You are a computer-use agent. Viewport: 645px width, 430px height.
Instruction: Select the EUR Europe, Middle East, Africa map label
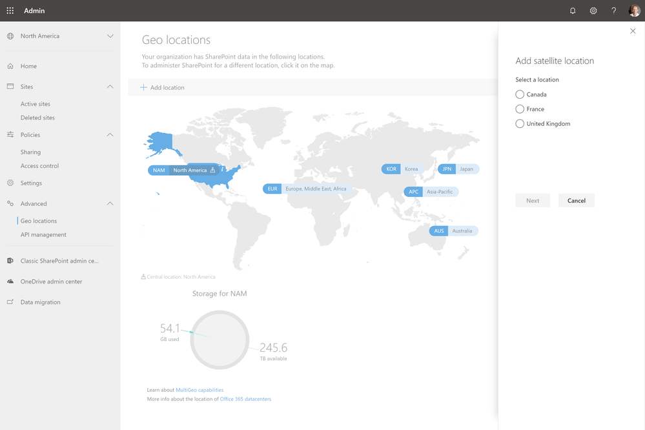pyautogui.click(x=307, y=189)
